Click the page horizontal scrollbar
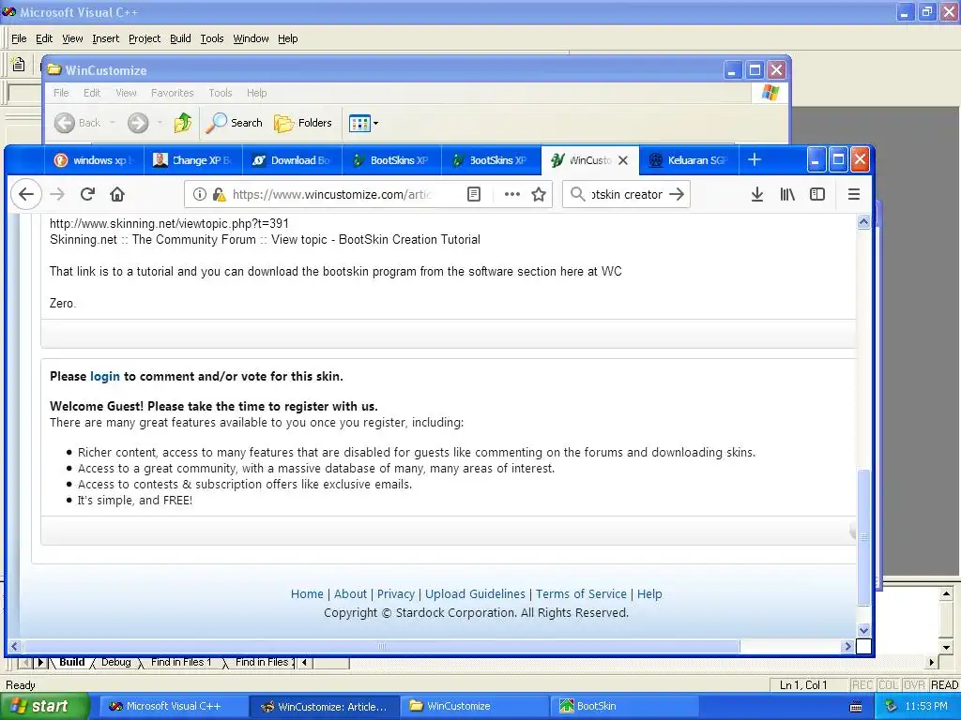This screenshot has width=961, height=720. [x=381, y=646]
